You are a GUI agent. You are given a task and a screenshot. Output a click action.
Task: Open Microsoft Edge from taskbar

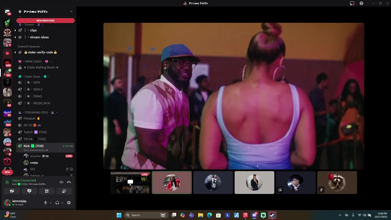(209, 215)
